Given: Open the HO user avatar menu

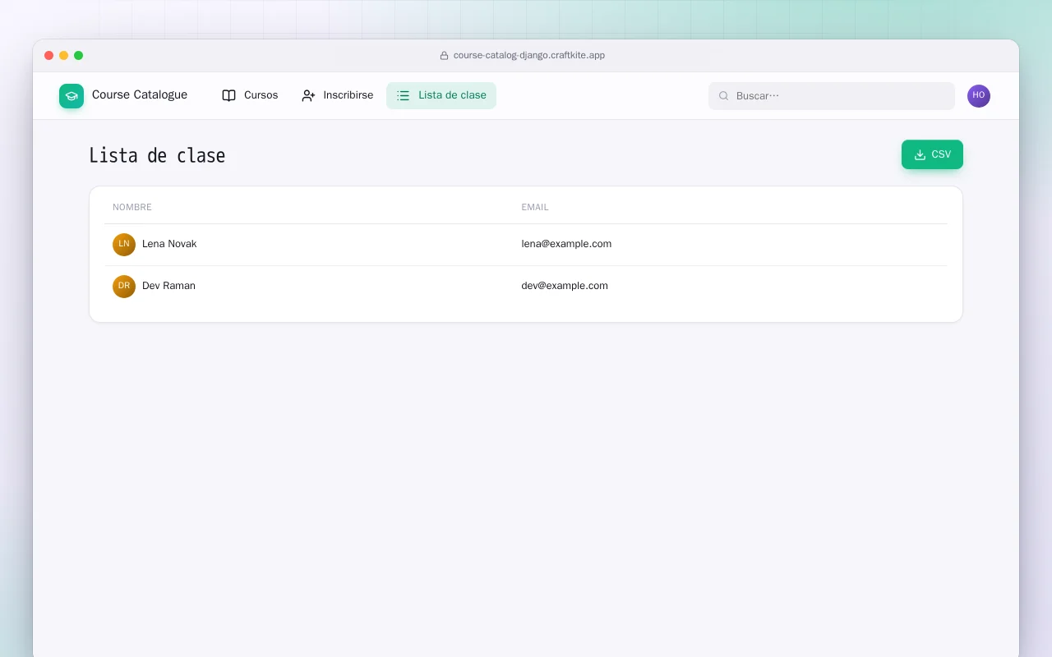Looking at the screenshot, I should [x=979, y=96].
